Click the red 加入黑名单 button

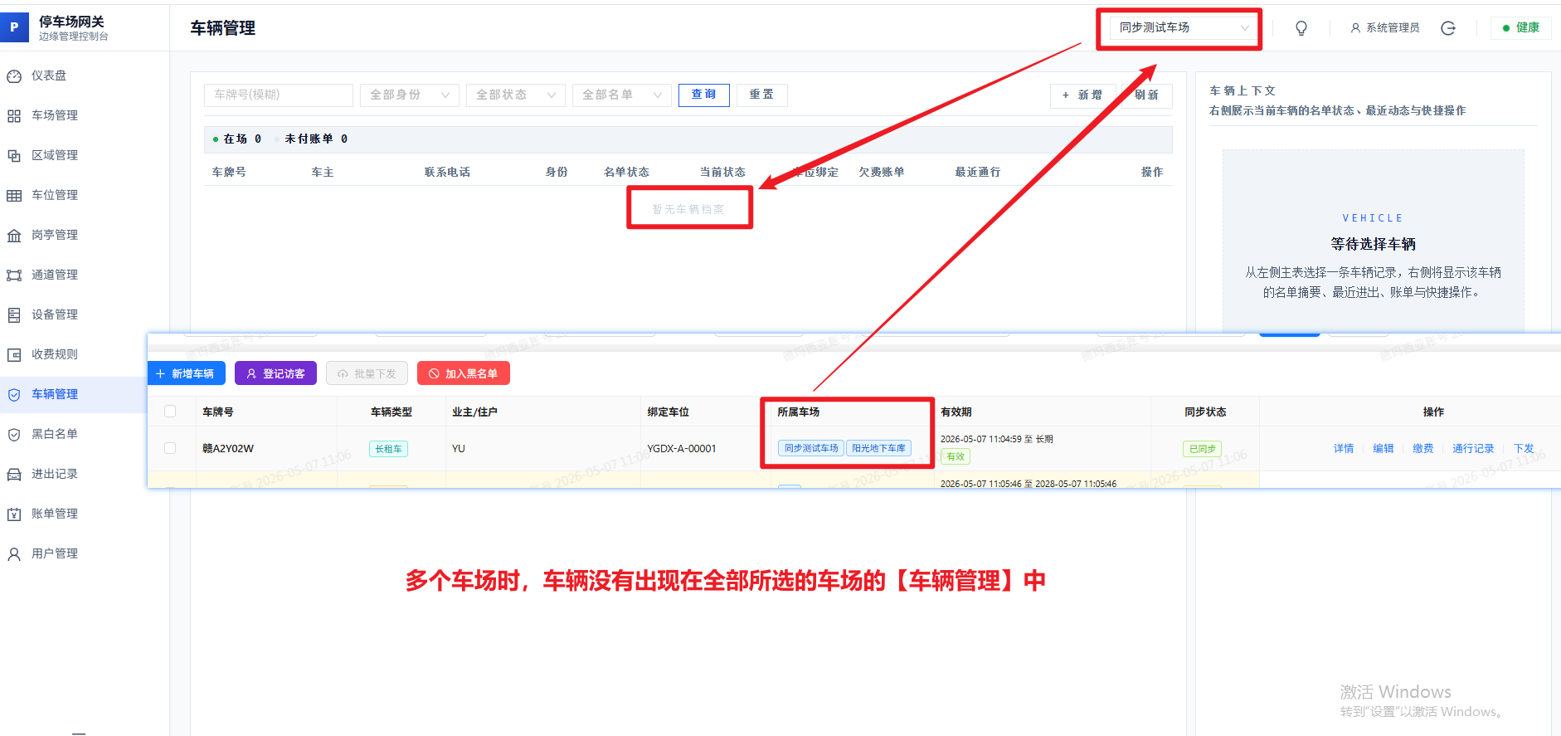pyautogui.click(x=463, y=373)
